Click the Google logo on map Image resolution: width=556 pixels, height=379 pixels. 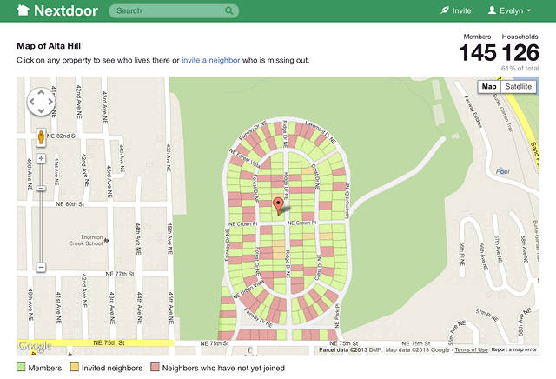point(35,346)
